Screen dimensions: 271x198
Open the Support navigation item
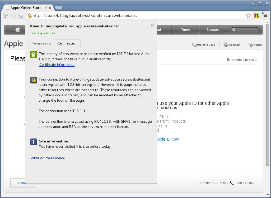pos(213,30)
